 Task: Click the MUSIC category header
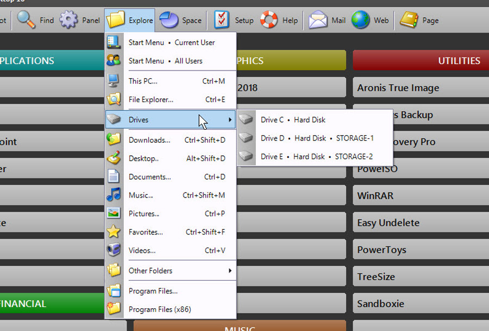[x=240, y=326]
